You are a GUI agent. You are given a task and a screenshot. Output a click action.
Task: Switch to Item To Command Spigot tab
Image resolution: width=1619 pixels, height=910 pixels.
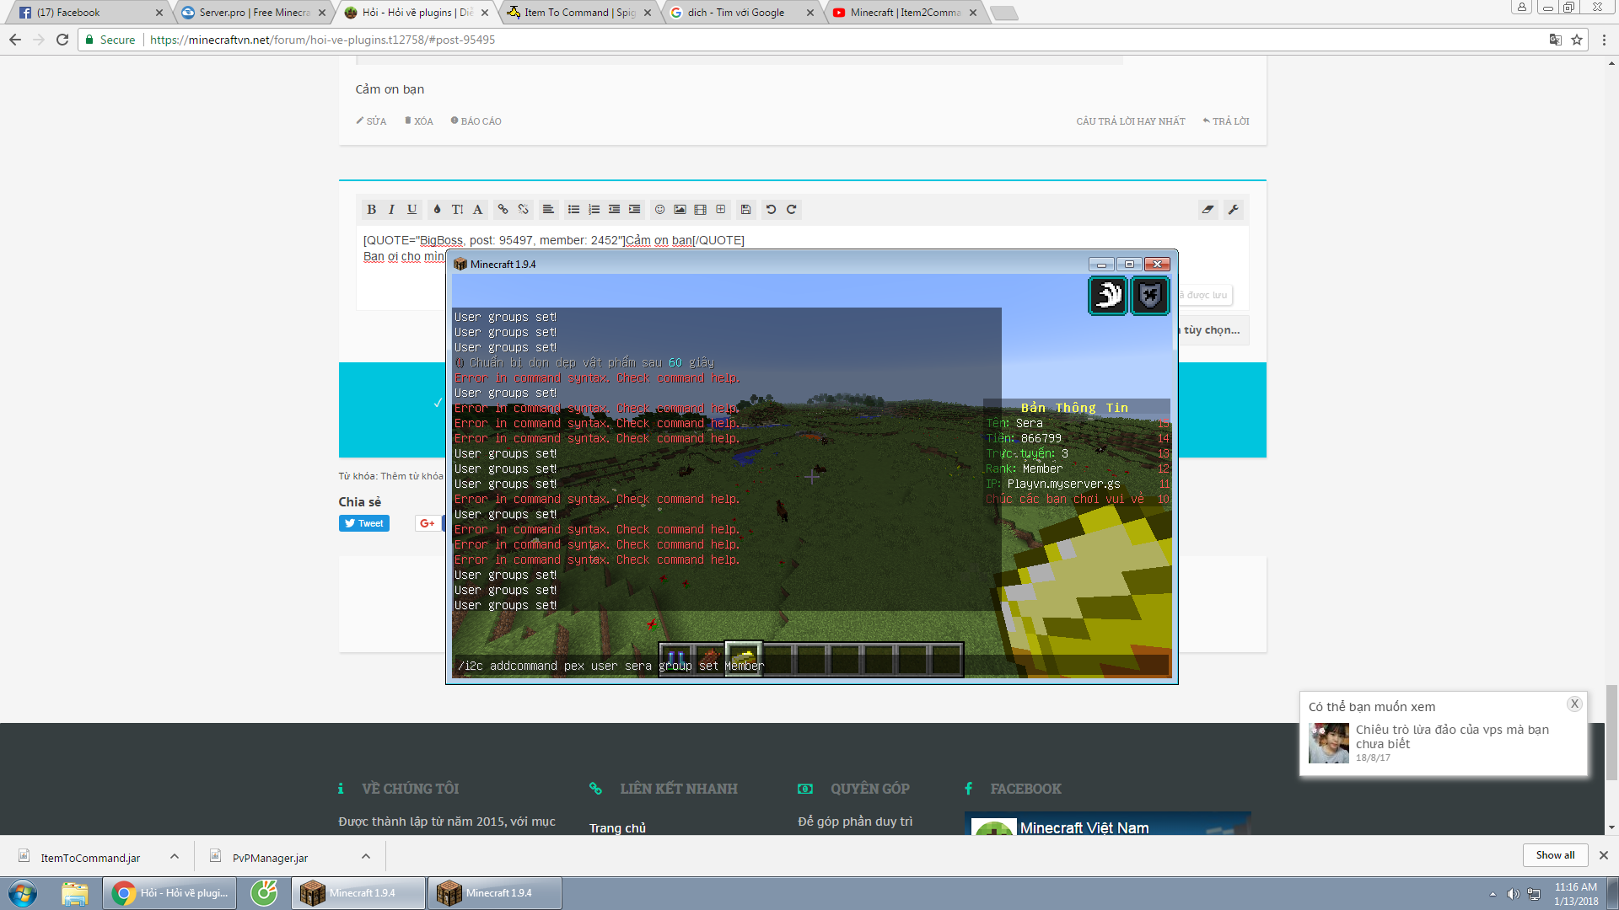coord(578,13)
